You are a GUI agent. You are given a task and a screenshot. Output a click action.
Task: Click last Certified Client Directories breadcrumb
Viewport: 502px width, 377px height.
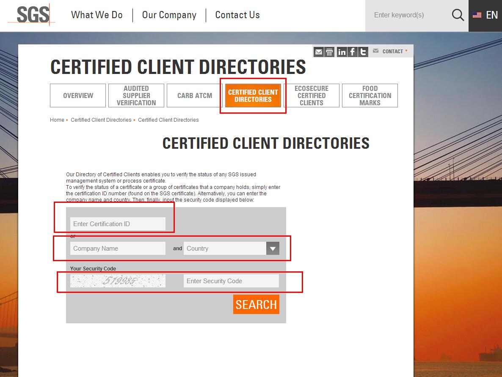point(168,120)
